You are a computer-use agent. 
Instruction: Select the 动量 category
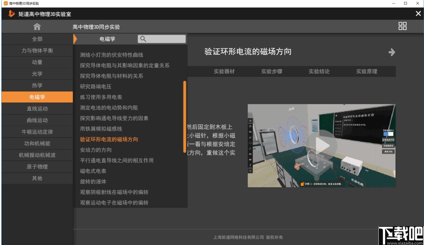pyautogui.click(x=37, y=62)
